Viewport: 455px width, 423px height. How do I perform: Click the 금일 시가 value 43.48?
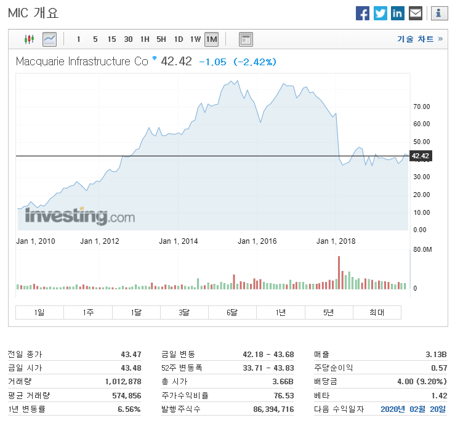(131, 368)
